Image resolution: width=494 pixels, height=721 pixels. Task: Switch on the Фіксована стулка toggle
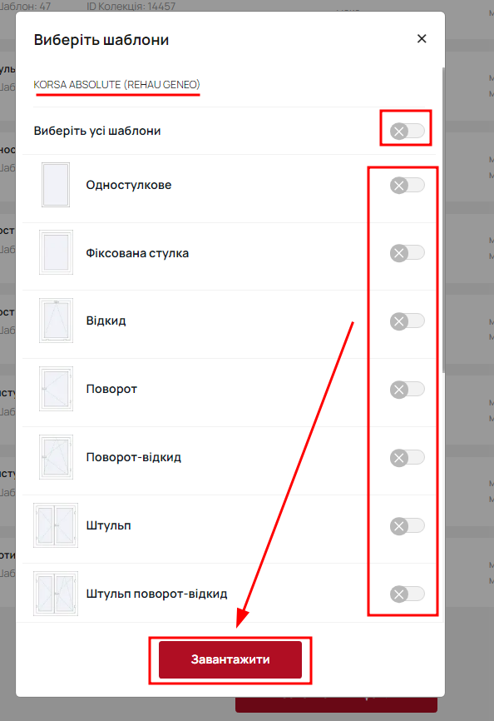408,253
